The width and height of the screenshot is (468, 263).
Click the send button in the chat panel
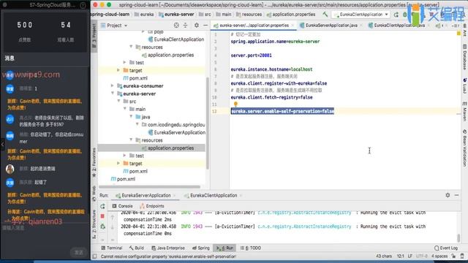79,252
